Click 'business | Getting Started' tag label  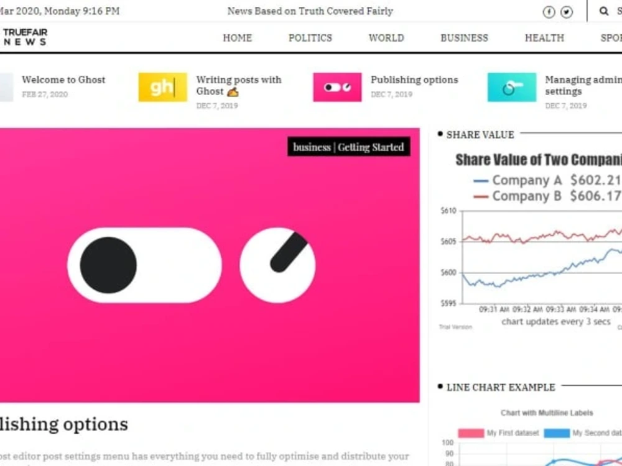pyautogui.click(x=349, y=147)
